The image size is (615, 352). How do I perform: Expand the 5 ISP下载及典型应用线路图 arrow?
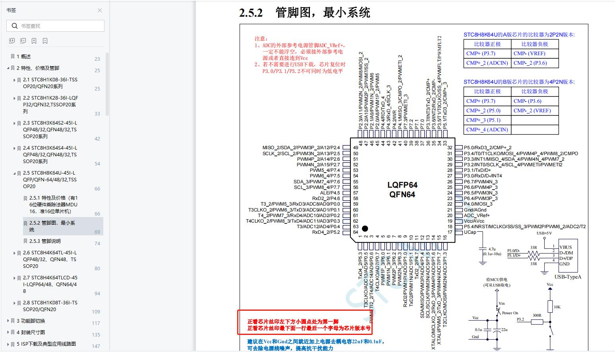pyautogui.click(x=8, y=344)
